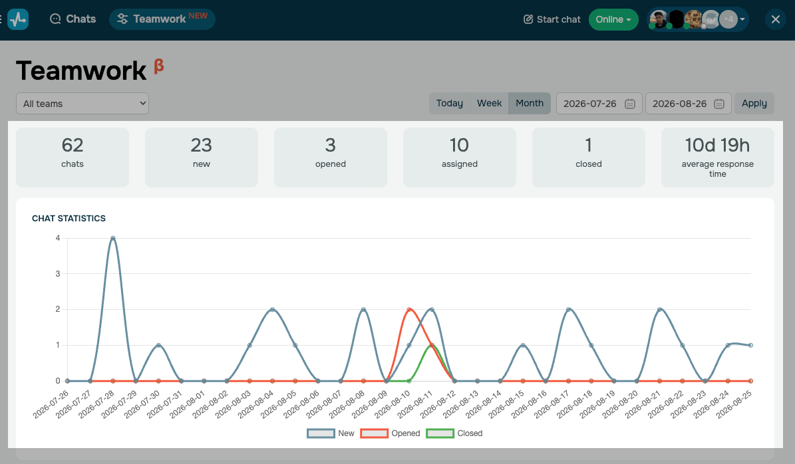
Task: Open the Chats tab
Action: [x=73, y=19]
